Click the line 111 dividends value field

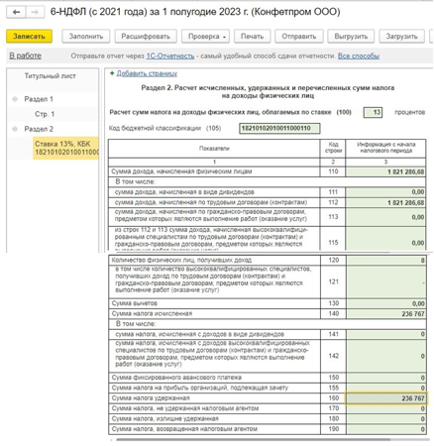(x=385, y=192)
